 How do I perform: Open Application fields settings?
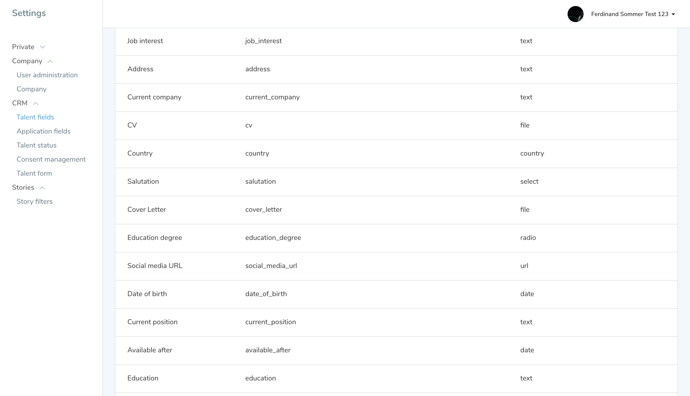pos(43,131)
